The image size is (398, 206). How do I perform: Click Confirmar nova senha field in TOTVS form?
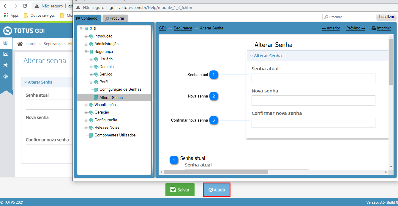pos(49,149)
